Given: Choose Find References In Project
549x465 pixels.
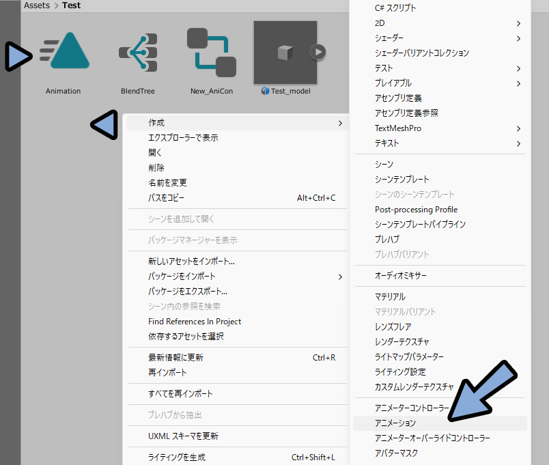Looking at the screenshot, I should [238, 322].
